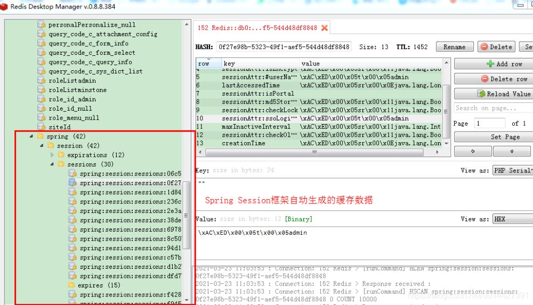Click the 'value' column header
This screenshot has width=533, height=305.
[x=370, y=63]
